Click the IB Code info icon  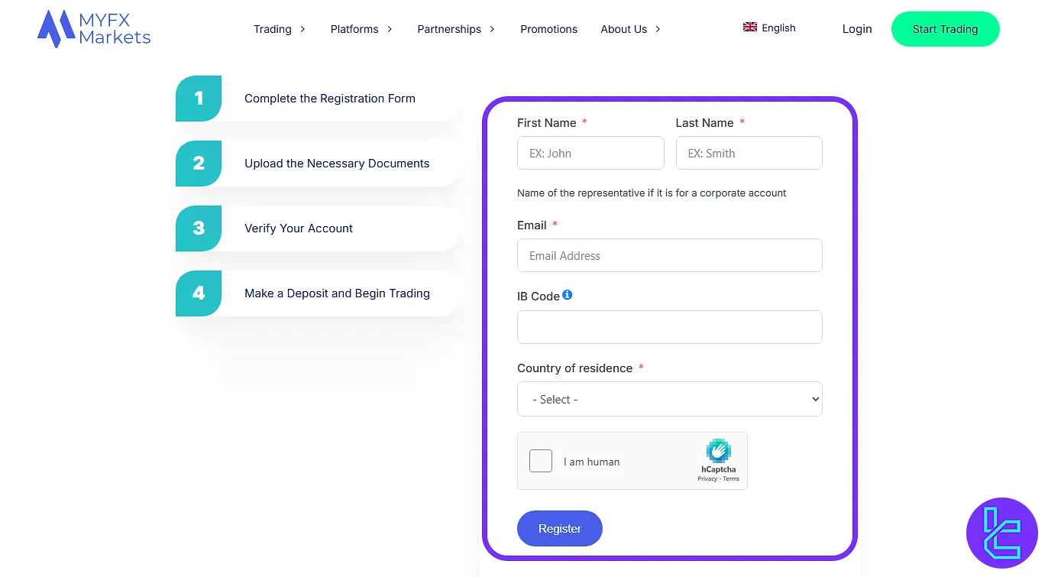568,295
